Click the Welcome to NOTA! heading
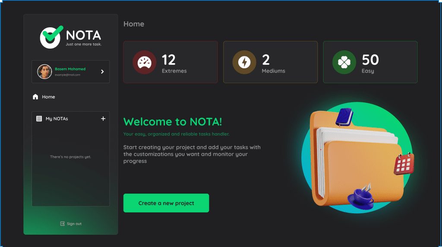The image size is (442, 247). pyautogui.click(x=173, y=122)
